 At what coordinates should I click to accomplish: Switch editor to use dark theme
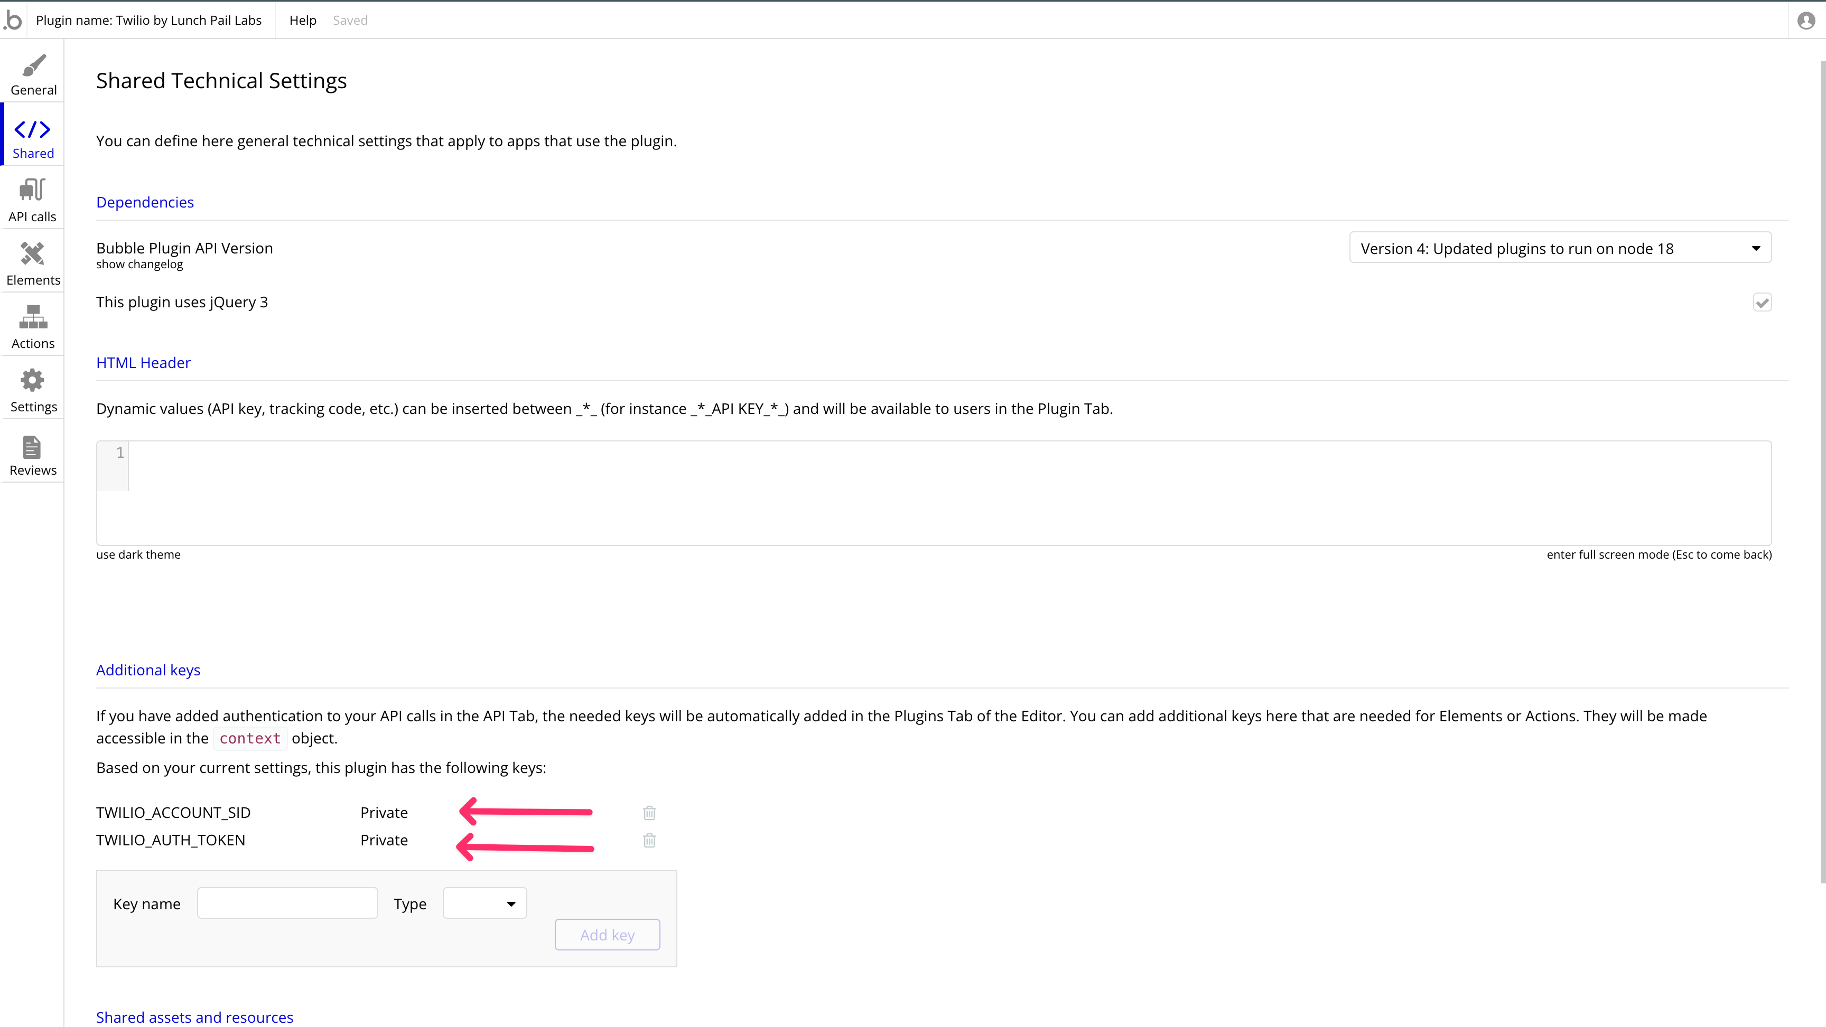[x=138, y=554]
